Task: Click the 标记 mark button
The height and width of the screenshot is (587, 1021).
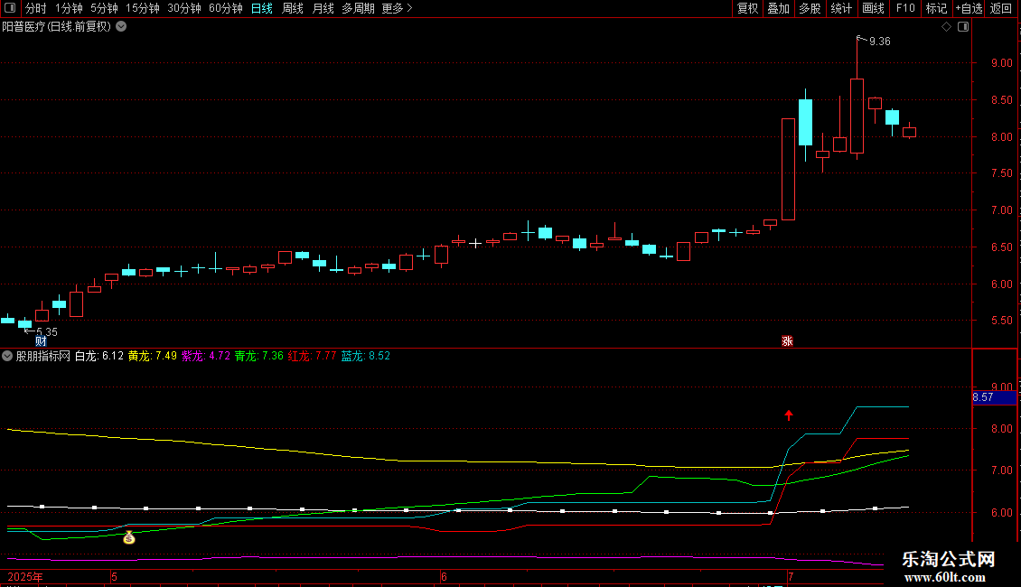Action: click(936, 8)
